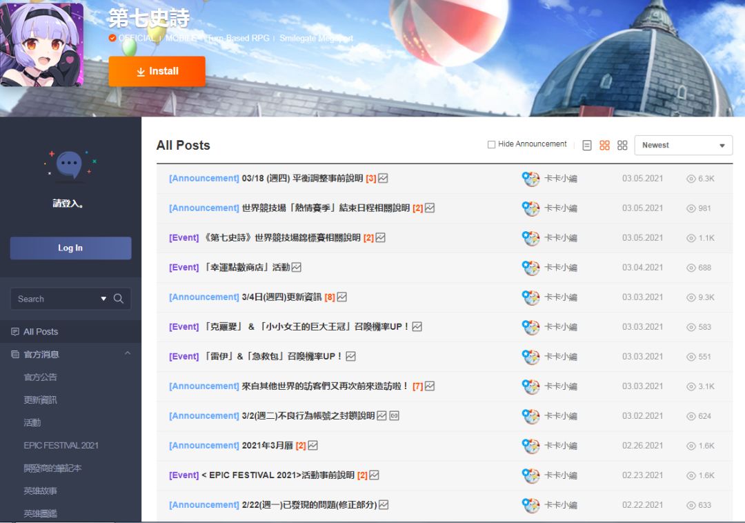
Task: Click [7] comment count on 訪客們 post
Action: [x=417, y=386]
